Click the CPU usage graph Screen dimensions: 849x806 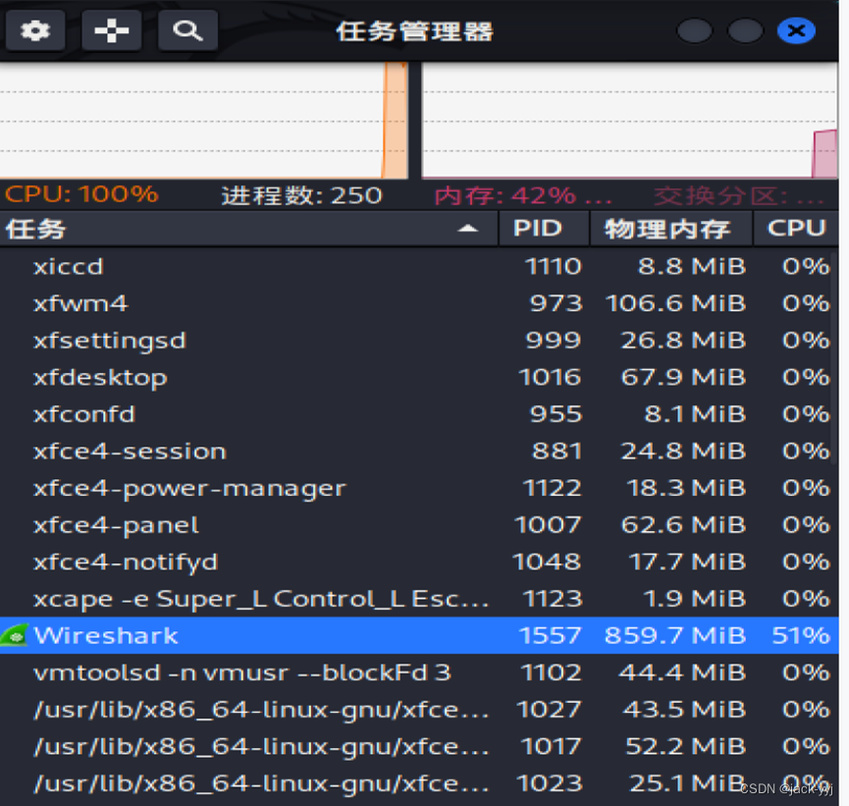(203, 120)
